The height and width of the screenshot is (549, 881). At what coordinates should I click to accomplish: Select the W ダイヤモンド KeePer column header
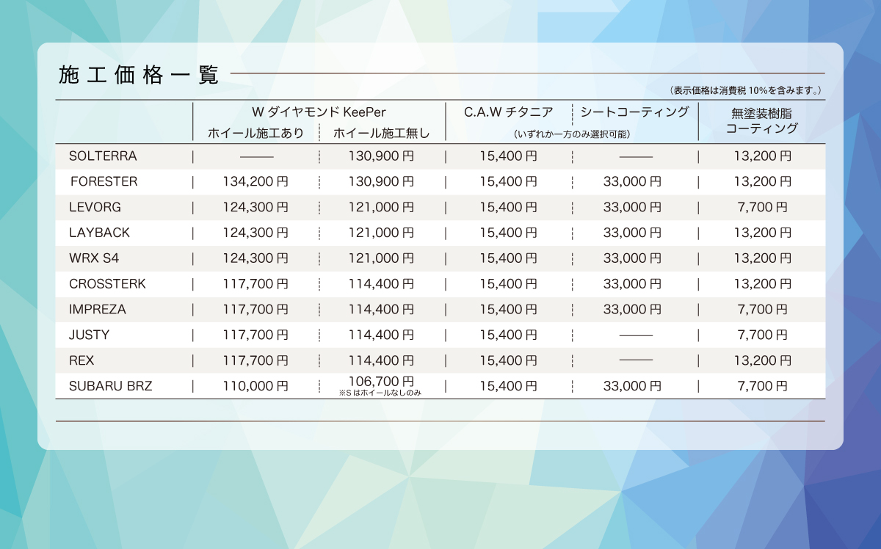pyautogui.click(x=319, y=112)
